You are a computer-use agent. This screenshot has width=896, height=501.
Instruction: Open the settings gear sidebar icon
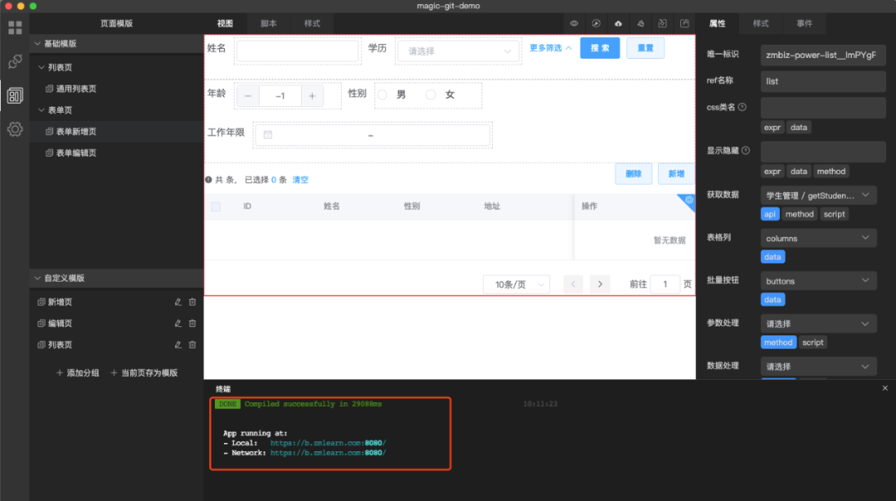pos(15,129)
